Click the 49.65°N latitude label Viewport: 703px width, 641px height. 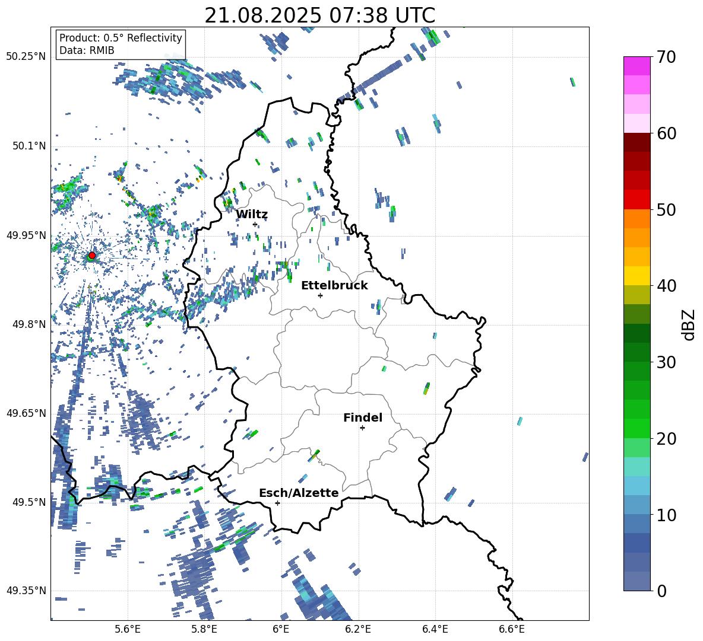coord(26,413)
